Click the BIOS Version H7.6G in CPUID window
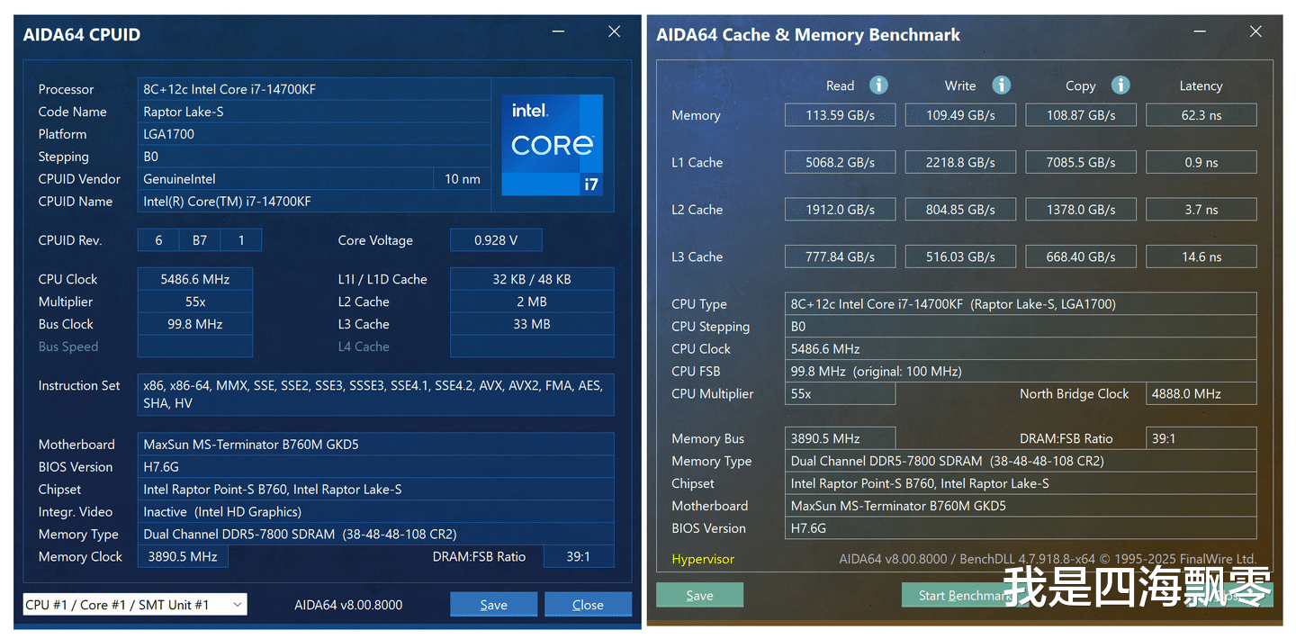 [x=375, y=467]
